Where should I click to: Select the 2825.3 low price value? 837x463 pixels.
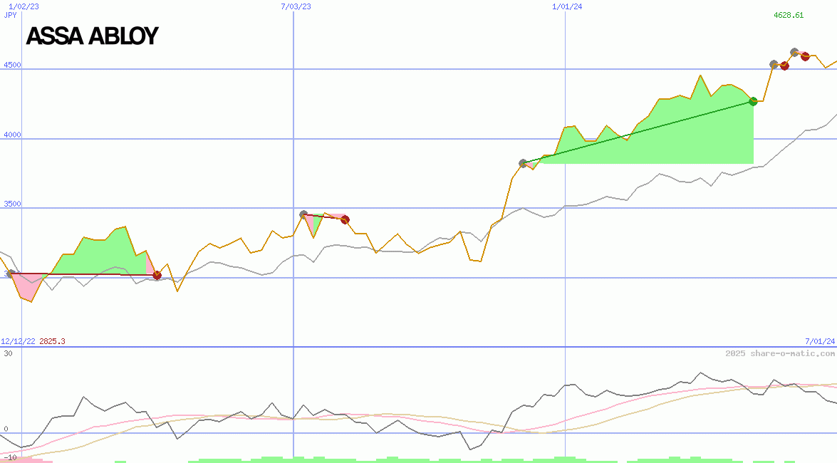[52, 342]
